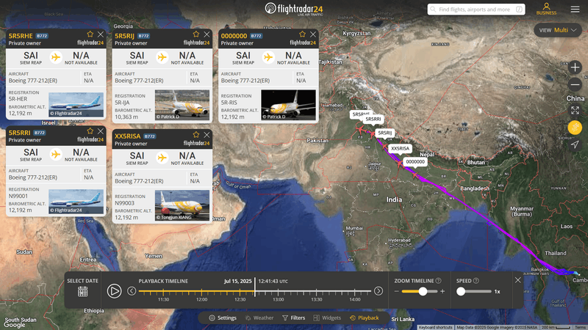Close the 5R5RIJ flight card
Viewport: 588px width, 330px height.
(207, 34)
